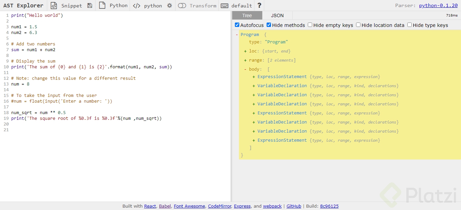Save the snippet with the save icon
461x210 pixels.
89,5
